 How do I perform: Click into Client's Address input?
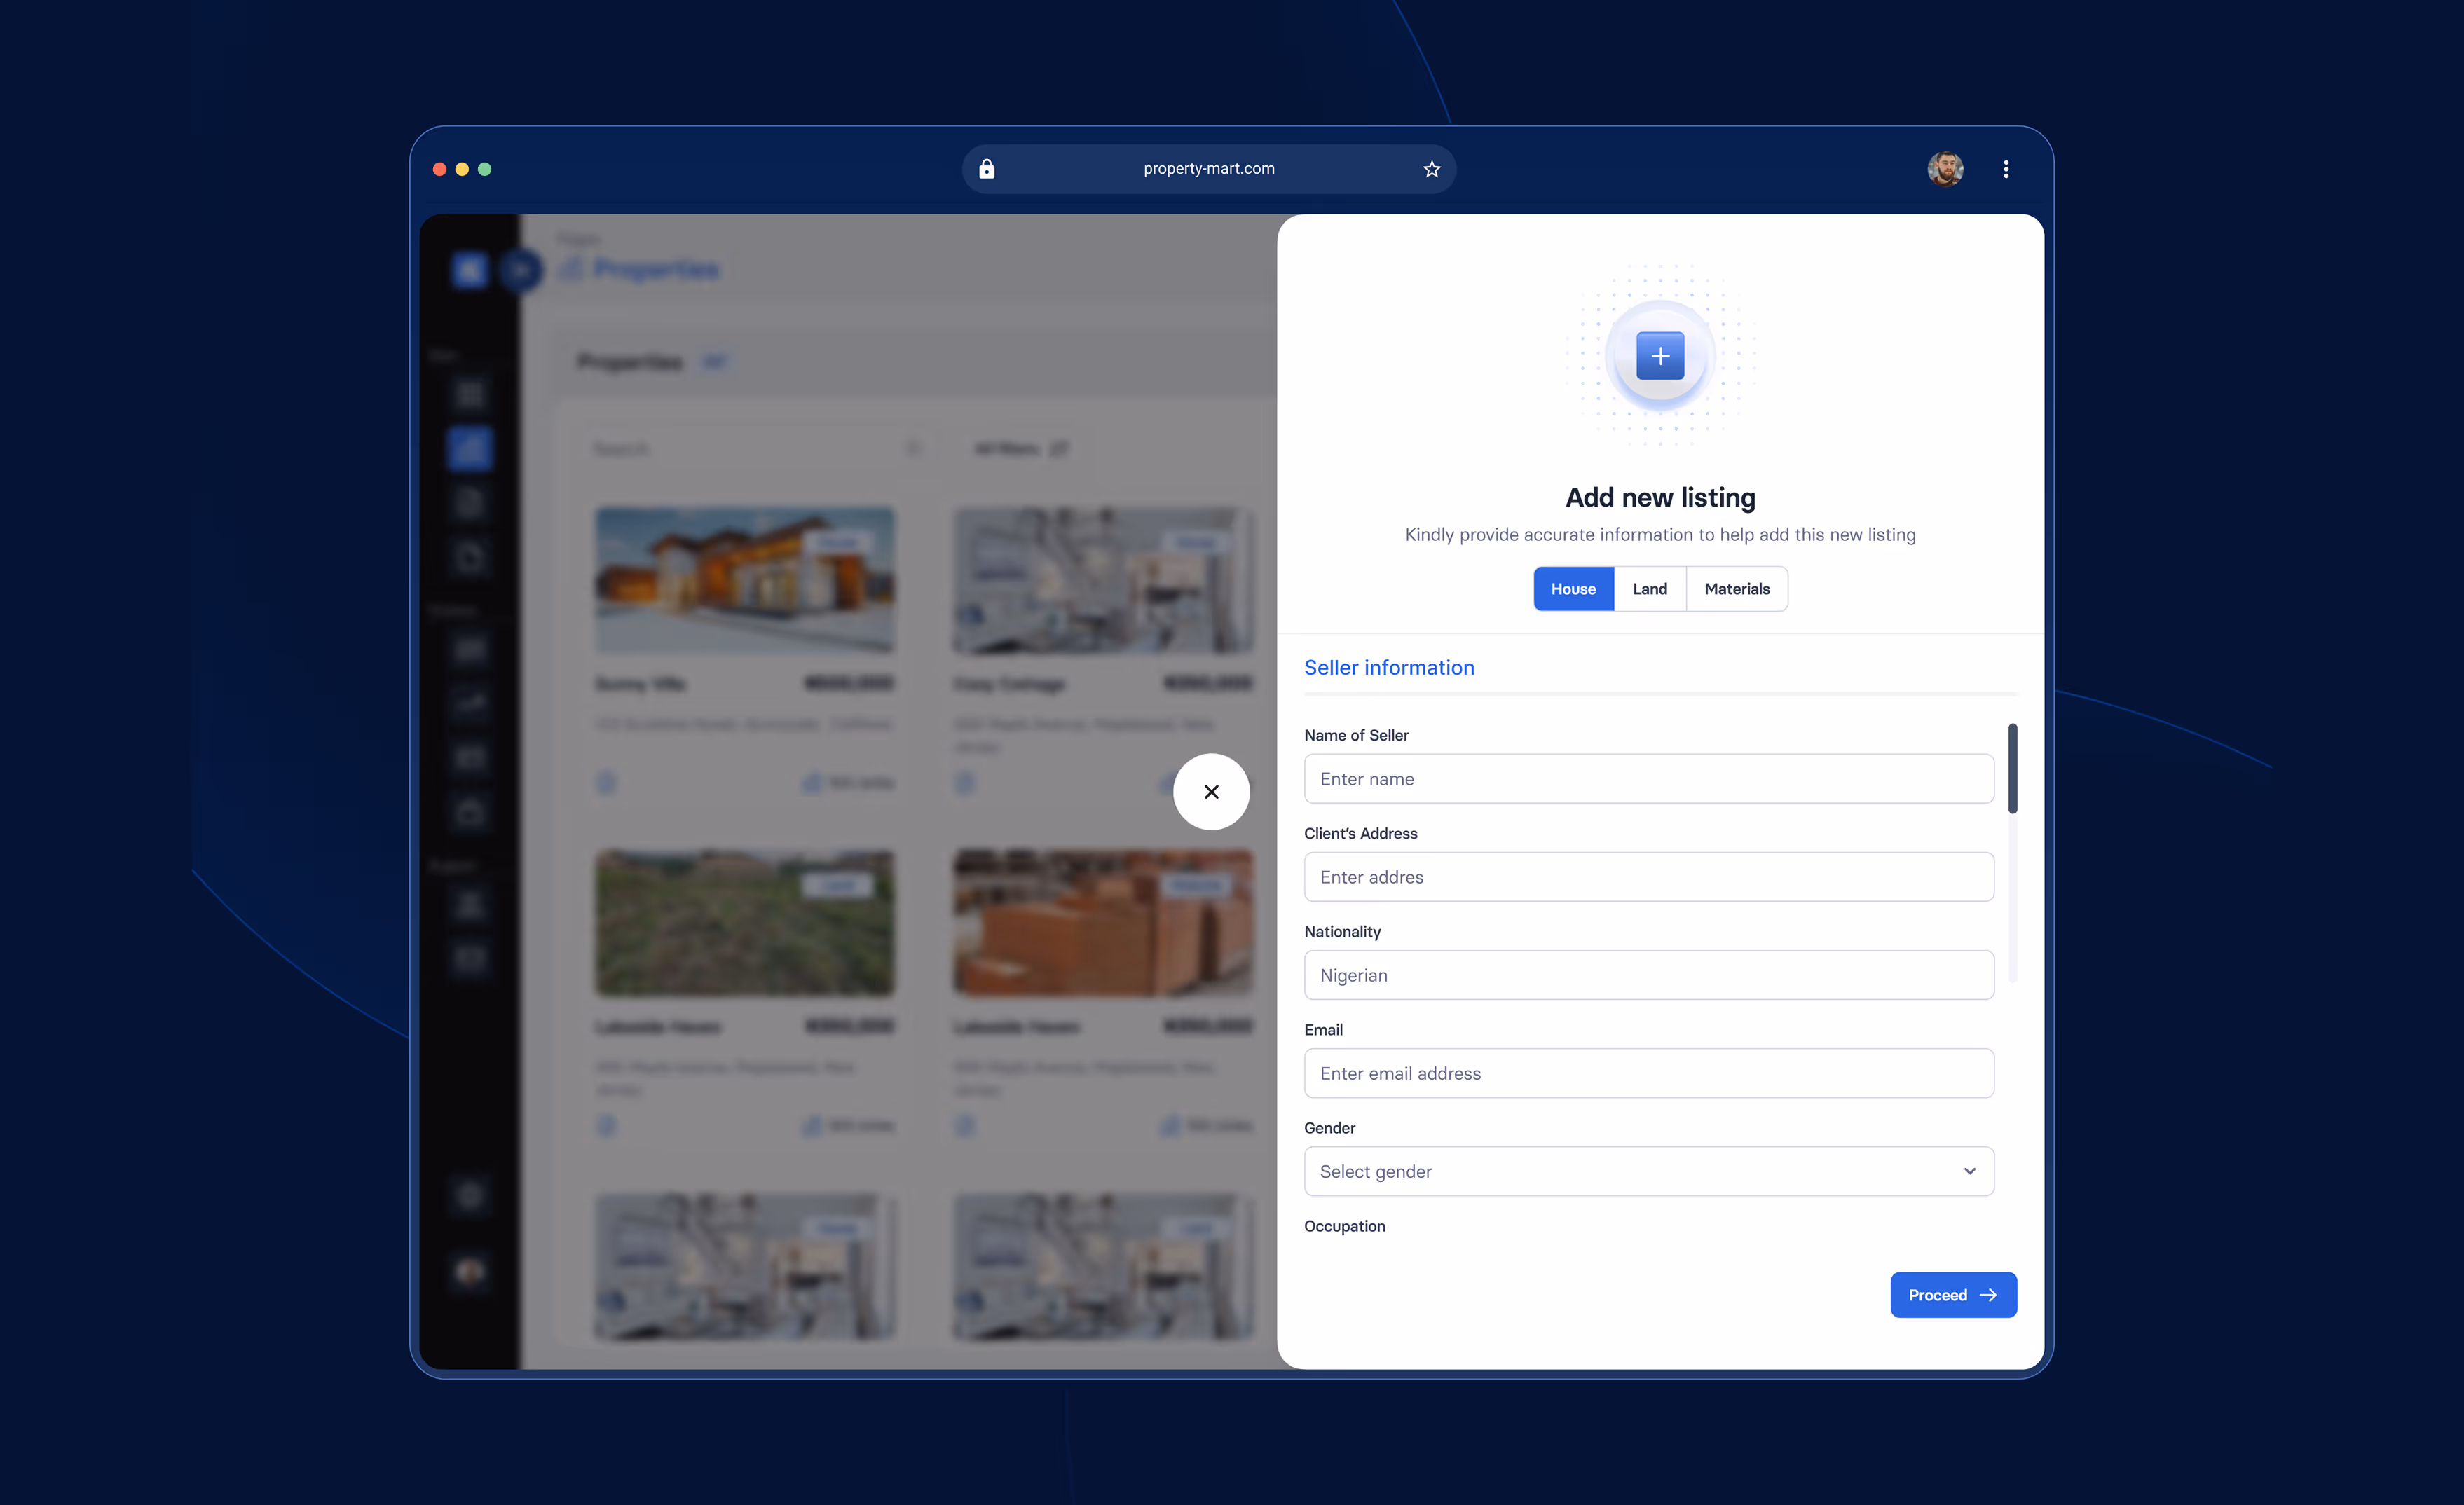coord(1648,877)
